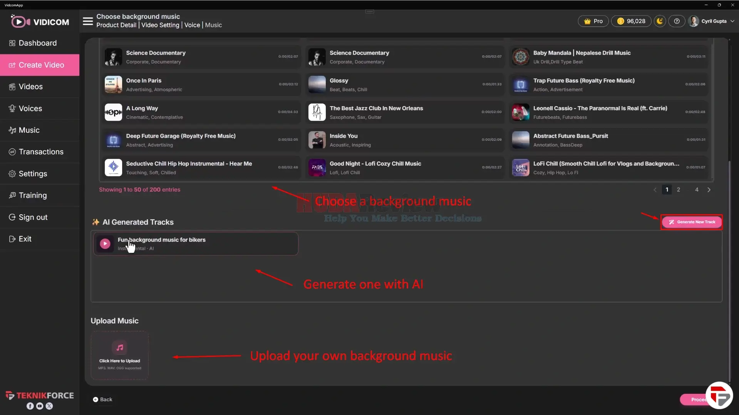Click Here to Upload music box
The width and height of the screenshot is (739, 415).
[x=119, y=355]
